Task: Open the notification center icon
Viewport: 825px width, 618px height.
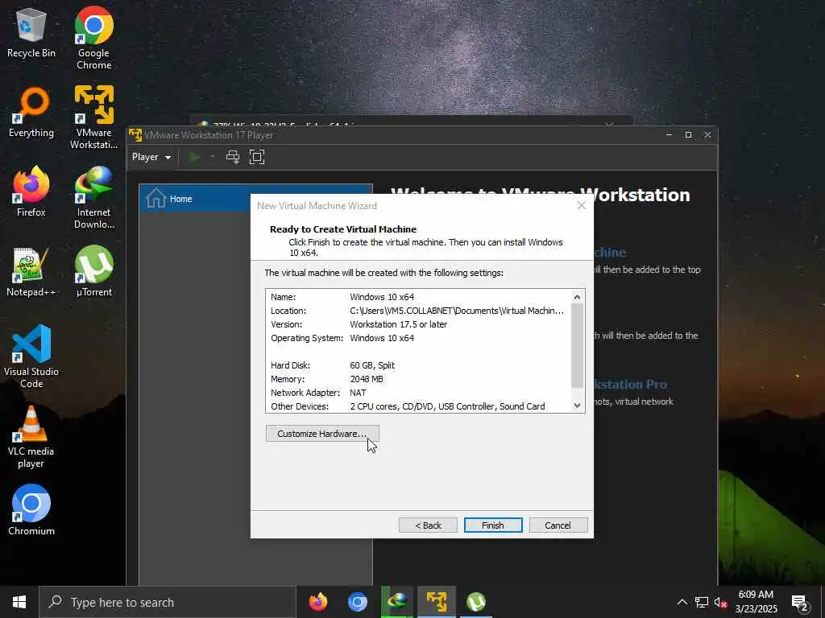Action: [800, 602]
